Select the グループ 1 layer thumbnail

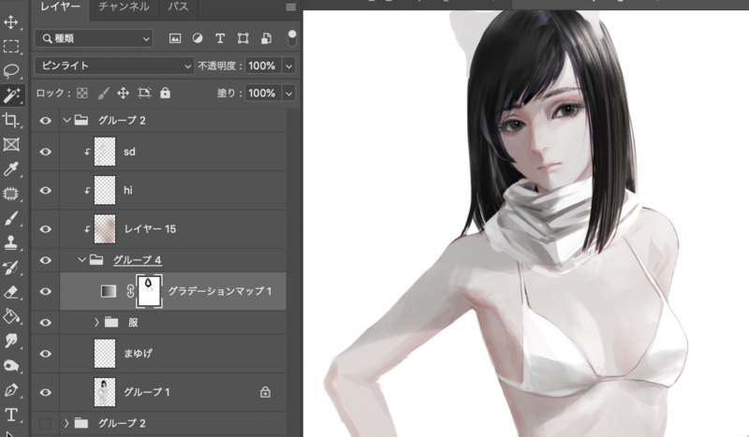(105, 392)
